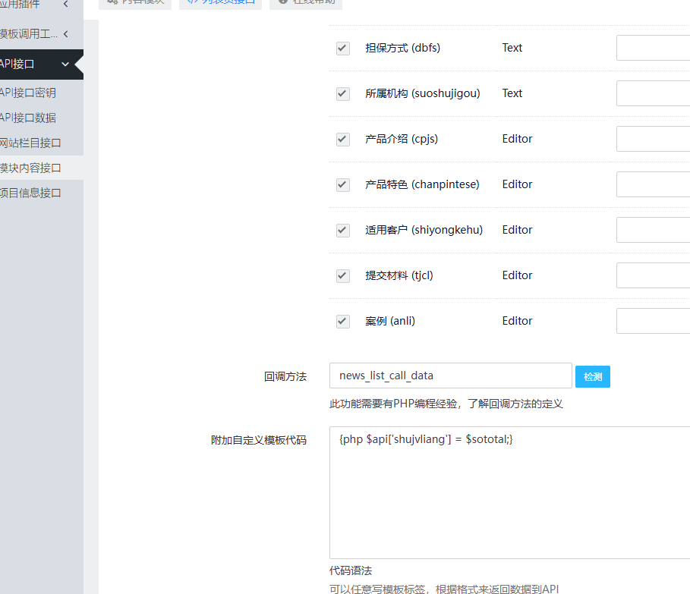690x594 pixels.
Task: Open 项目信息接口 in the sidebar
Action: pos(31,193)
